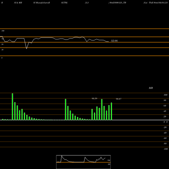Image resolution: width=169 pixels, height=169 pixels.
Task: Click the -80 label on MR right axis
Action: [x=165, y=144]
